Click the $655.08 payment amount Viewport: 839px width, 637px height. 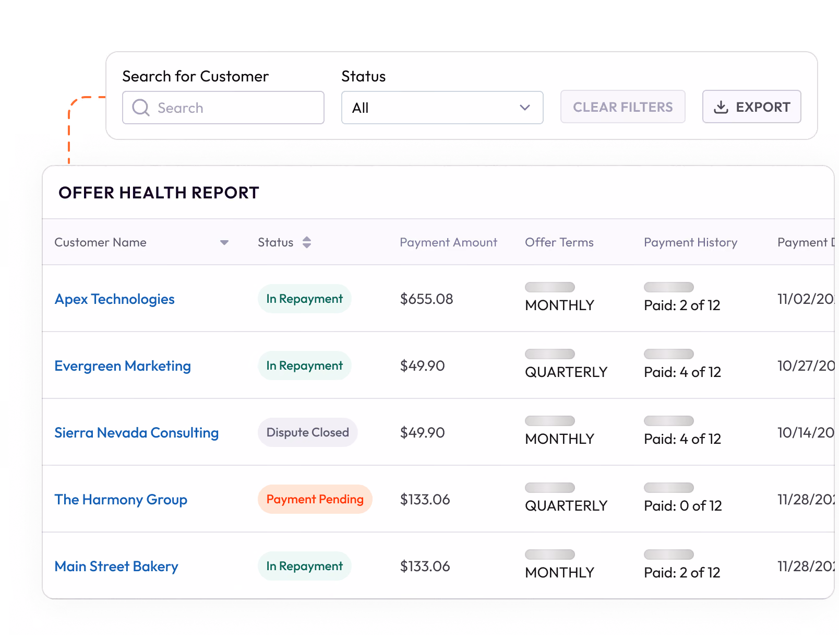tap(427, 299)
